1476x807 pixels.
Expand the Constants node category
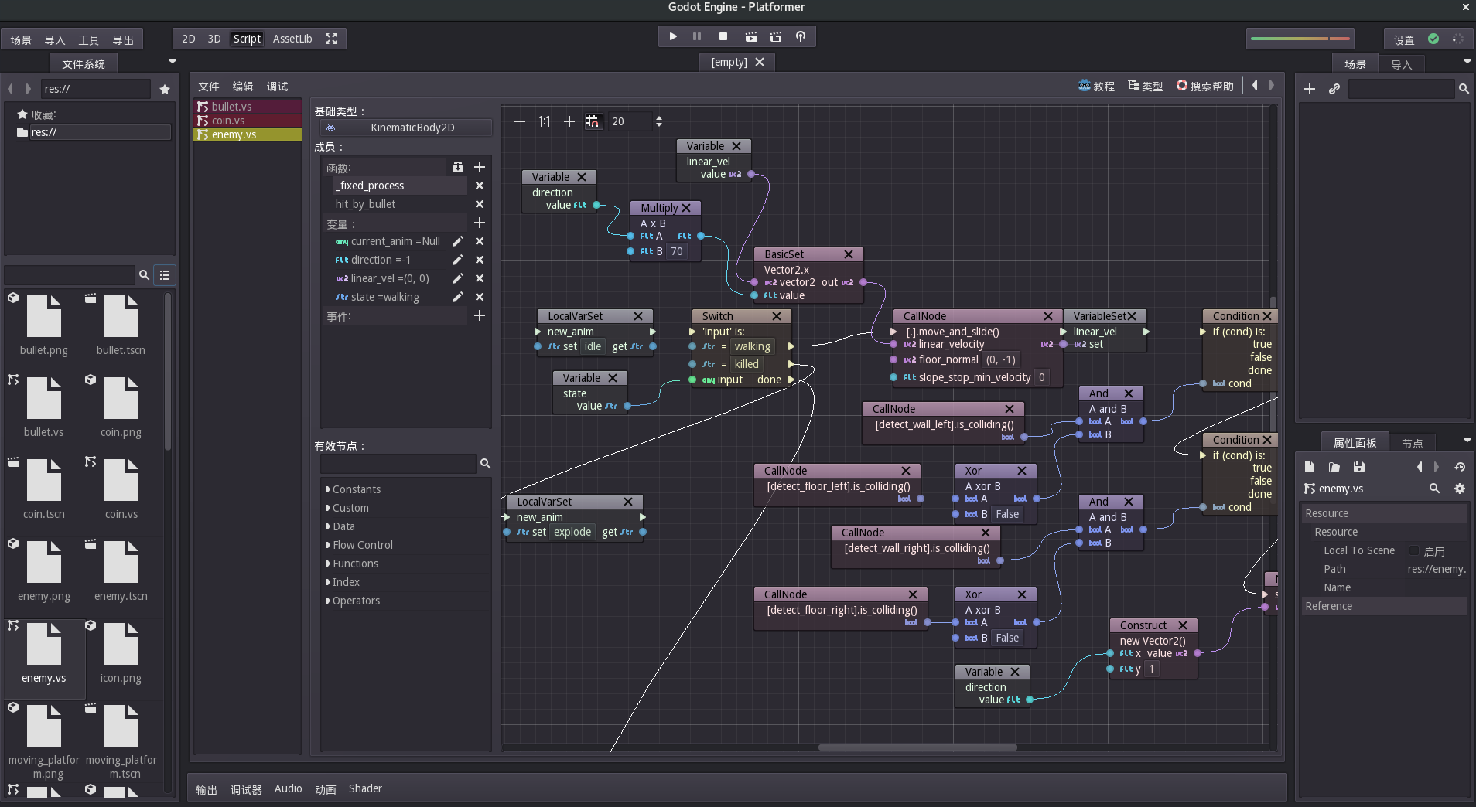click(356, 489)
